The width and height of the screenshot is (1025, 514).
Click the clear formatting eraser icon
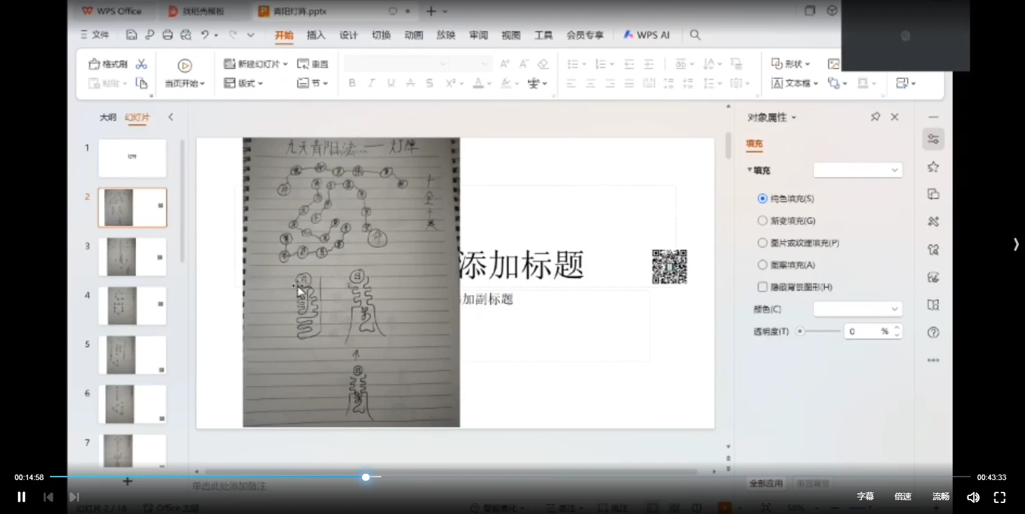click(x=543, y=64)
